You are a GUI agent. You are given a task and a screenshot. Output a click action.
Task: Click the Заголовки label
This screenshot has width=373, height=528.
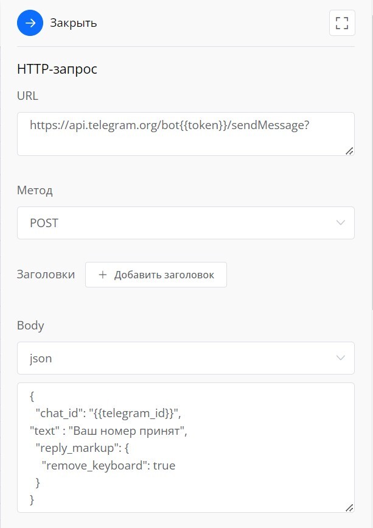click(46, 275)
